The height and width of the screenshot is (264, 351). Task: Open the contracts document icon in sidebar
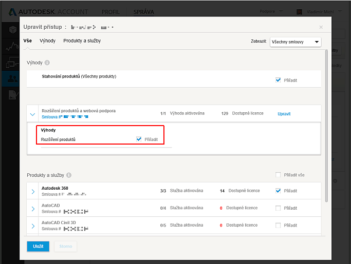tap(13, 95)
